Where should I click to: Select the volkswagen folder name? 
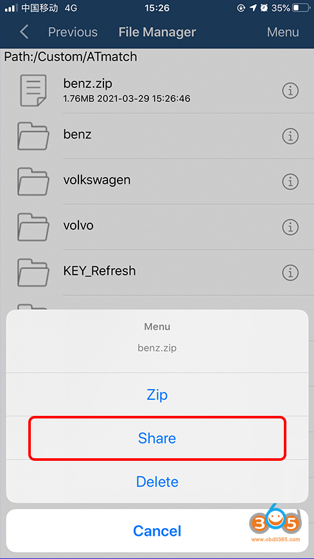point(97,180)
